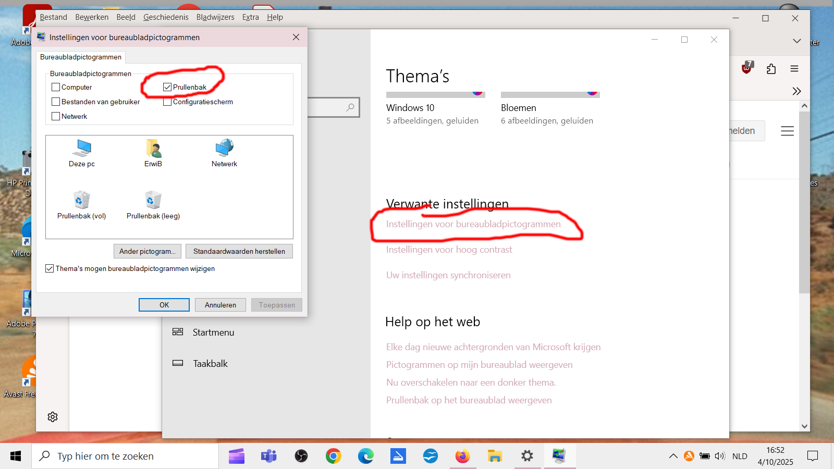The height and width of the screenshot is (469, 834).
Task: Click the Ander pictogram... button
Action: [x=148, y=251]
